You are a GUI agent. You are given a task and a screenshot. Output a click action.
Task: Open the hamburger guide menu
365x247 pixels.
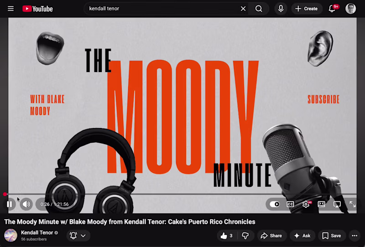(x=10, y=9)
